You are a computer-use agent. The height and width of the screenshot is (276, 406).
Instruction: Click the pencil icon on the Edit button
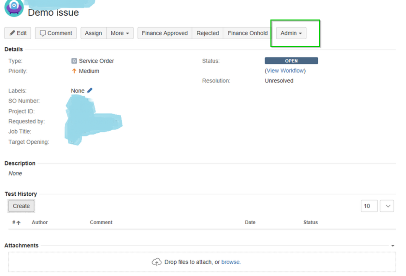pyautogui.click(x=11, y=33)
